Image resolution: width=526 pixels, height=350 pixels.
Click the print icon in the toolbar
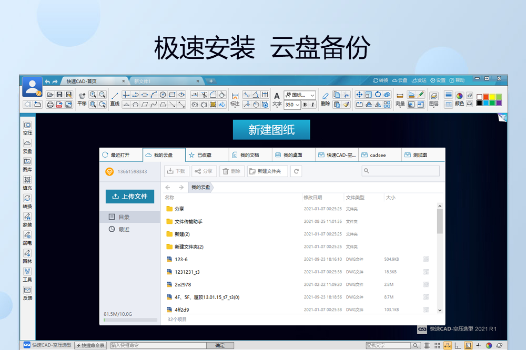click(50, 105)
